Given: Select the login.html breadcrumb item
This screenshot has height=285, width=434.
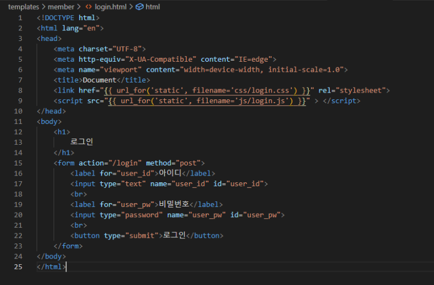Looking at the screenshot, I should (111, 7).
